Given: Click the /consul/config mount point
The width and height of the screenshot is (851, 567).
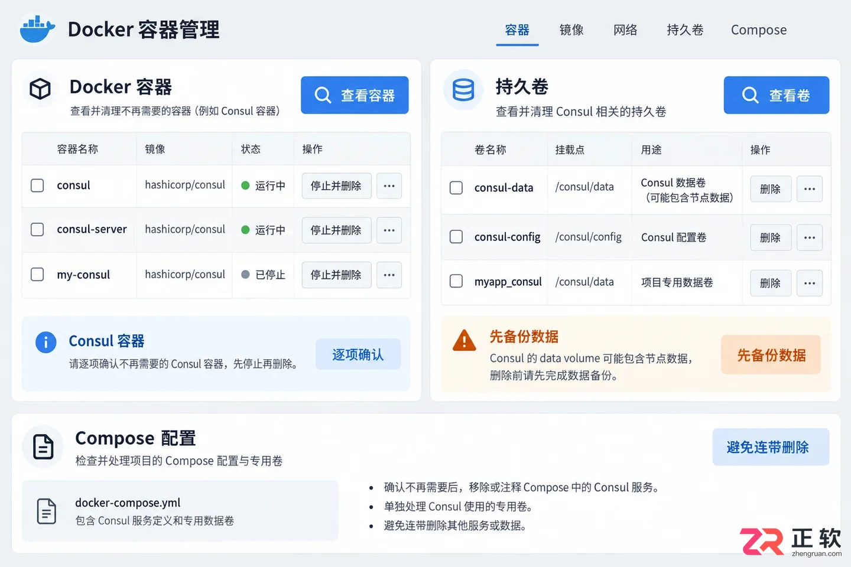Looking at the screenshot, I should point(589,237).
